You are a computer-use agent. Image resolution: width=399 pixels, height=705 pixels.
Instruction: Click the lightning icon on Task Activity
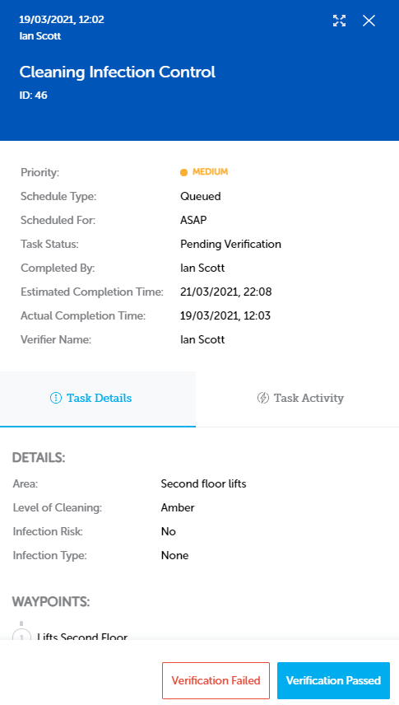tap(263, 398)
